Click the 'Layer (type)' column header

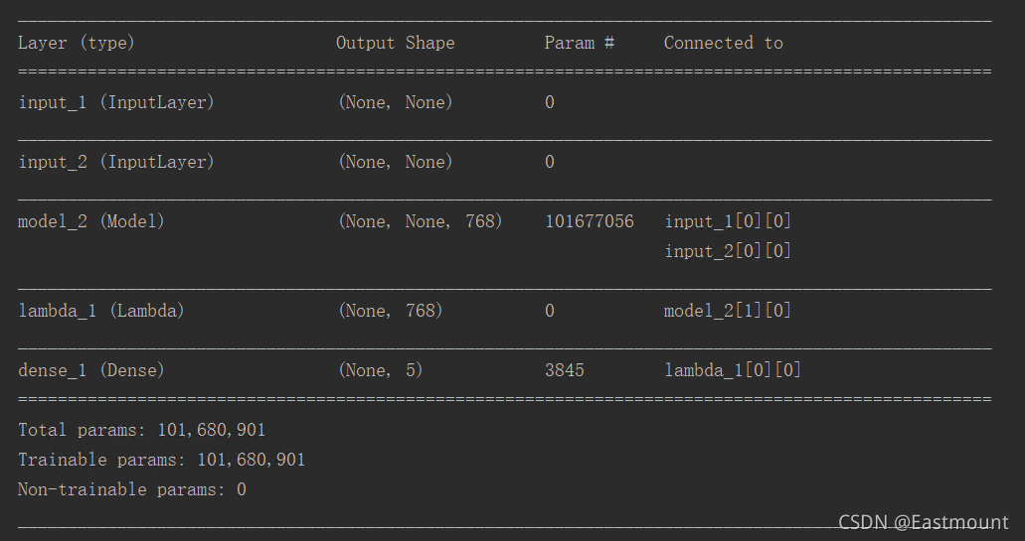point(76,43)
